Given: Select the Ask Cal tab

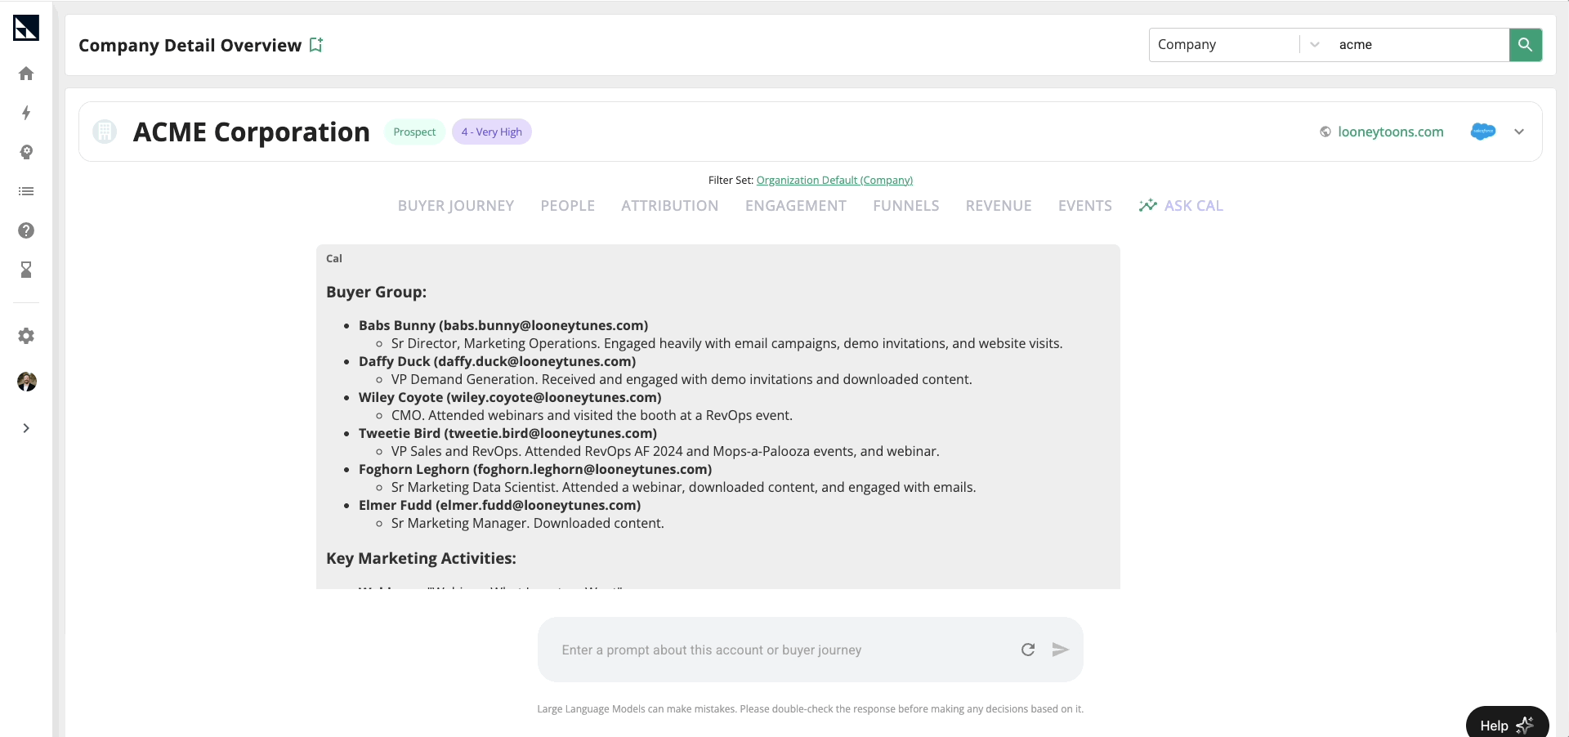Looking at the screenshot, I should (1181, 206).
